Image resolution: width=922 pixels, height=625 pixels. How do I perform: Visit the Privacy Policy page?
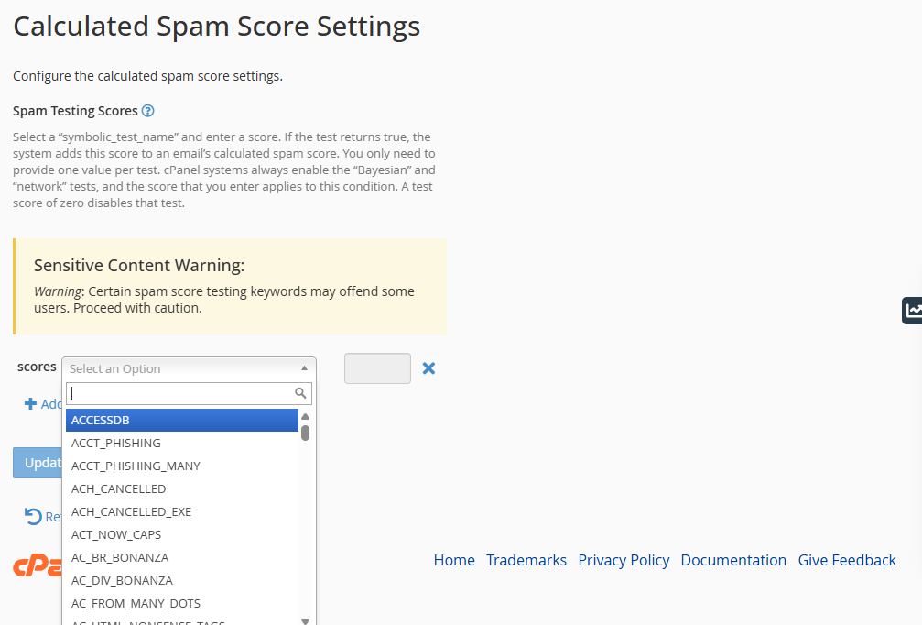(624, 560)
